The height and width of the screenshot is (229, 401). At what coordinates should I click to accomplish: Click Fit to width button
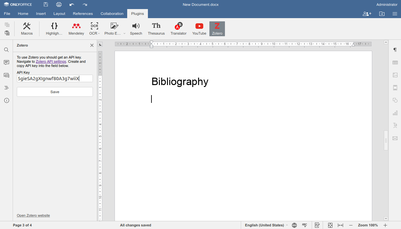pyautogui.click(x=340, y=225)
